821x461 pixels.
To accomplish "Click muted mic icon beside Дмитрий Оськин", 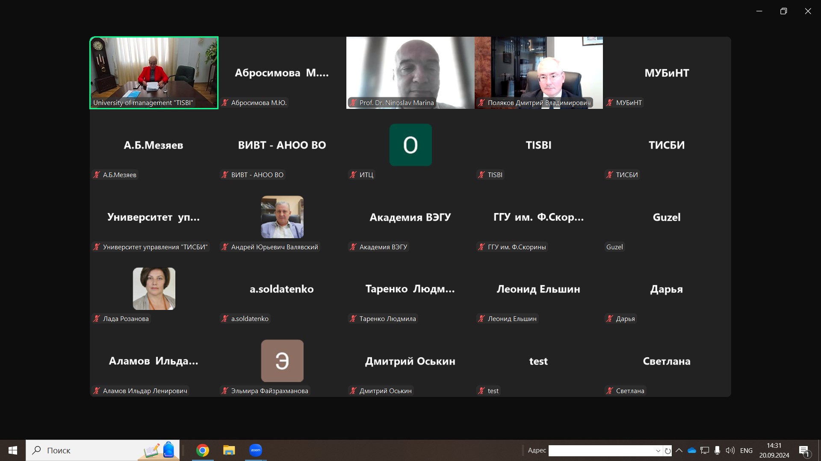I will pos(353,391).
